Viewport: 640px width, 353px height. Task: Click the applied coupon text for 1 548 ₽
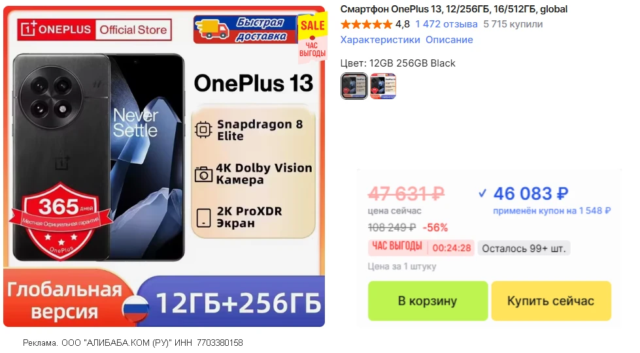[x=552, y=211]
